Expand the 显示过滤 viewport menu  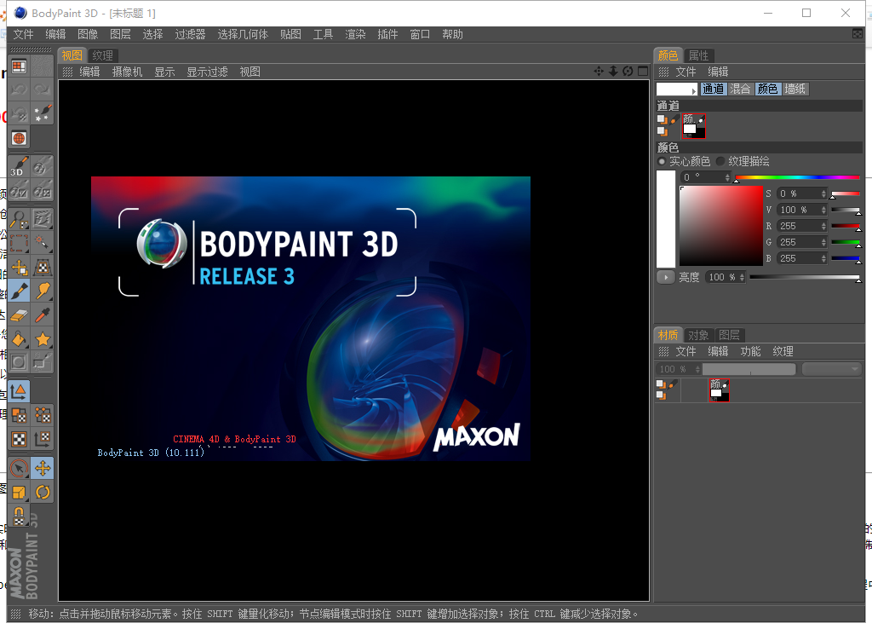(x=209, y=72)
